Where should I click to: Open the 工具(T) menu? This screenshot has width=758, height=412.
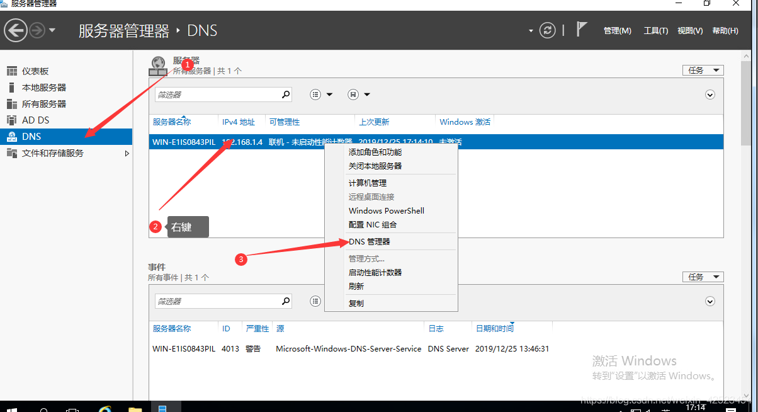click(x=655, y=31)
